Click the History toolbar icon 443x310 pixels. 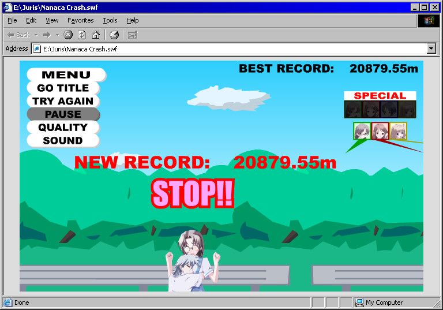[x=114, y=35]
